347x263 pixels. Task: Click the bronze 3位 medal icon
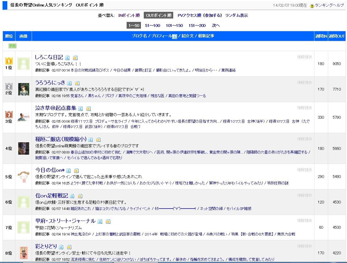point(9,115)
